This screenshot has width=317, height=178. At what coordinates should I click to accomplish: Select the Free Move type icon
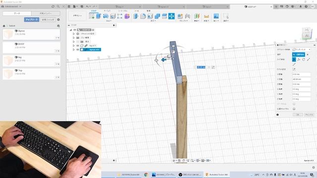[294, 59]
